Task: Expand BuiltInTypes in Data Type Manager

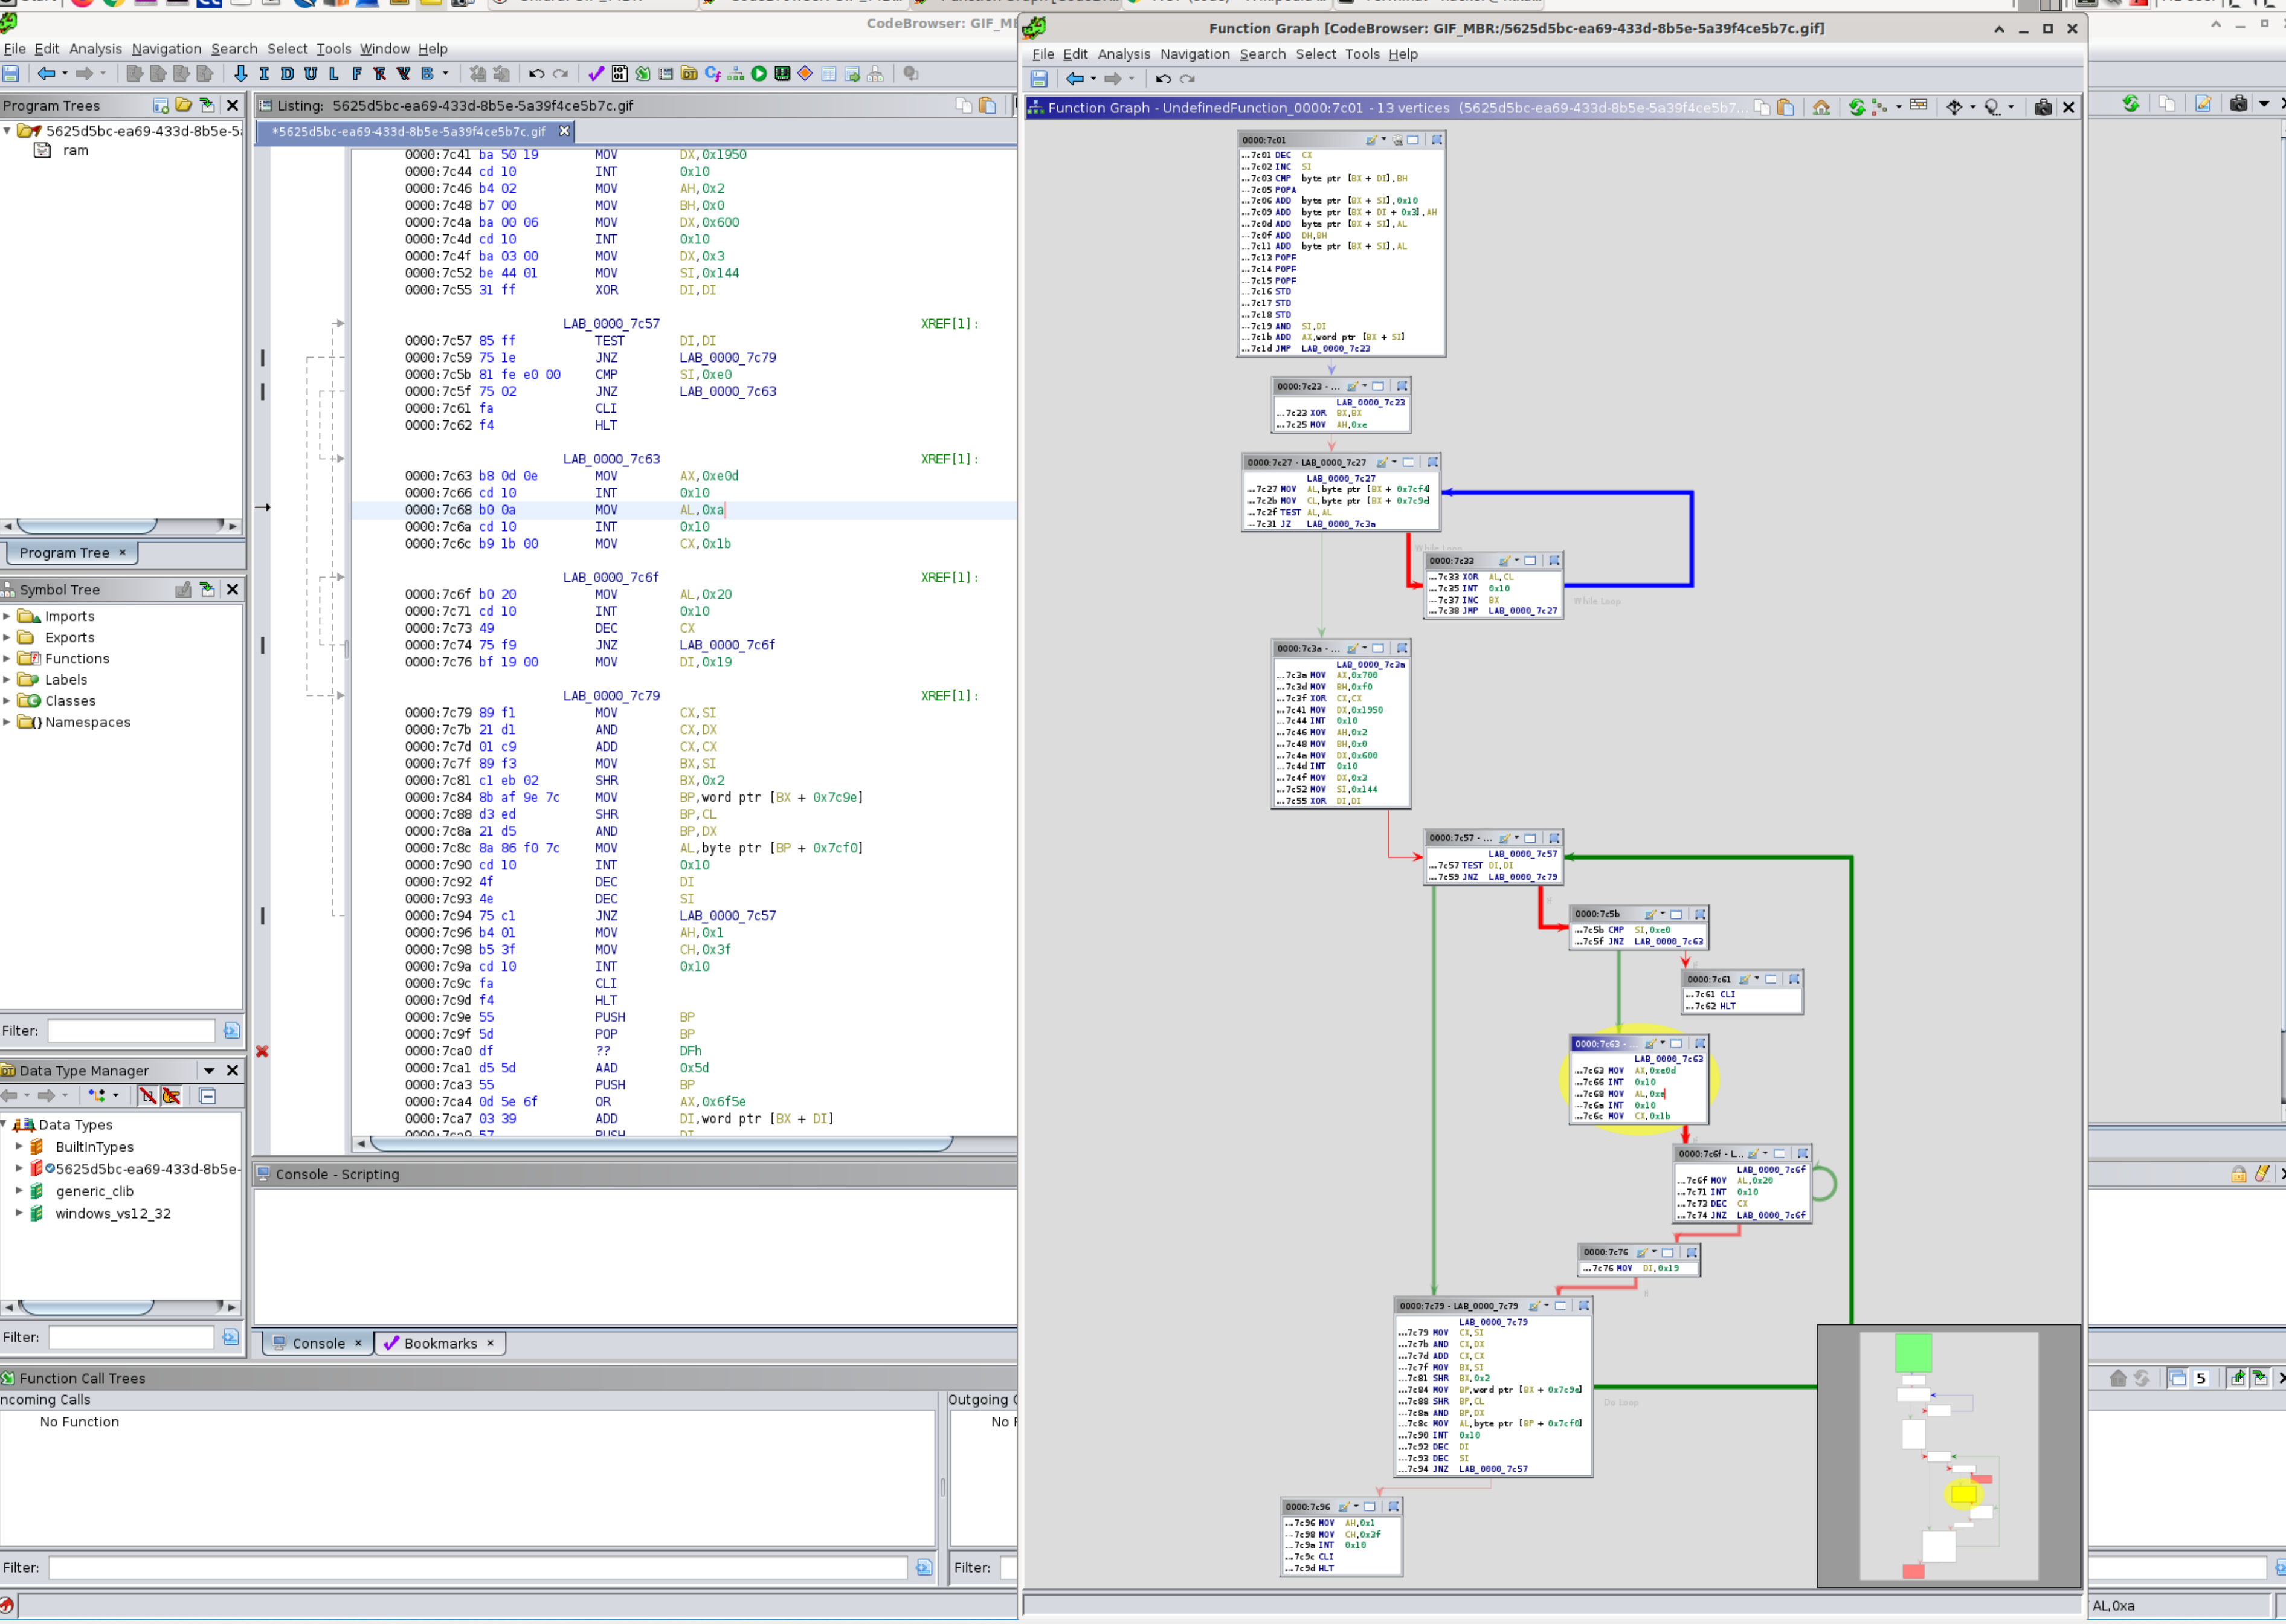Action: pyautogui.click(x=18, y=1146)
